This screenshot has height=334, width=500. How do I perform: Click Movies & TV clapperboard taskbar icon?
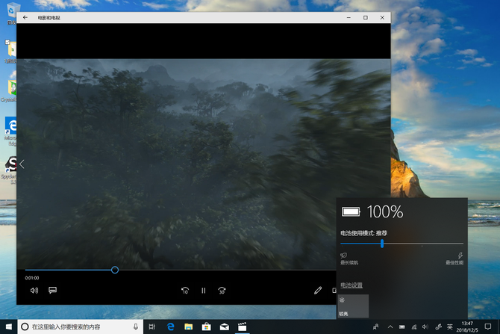(x=243, y=327)
